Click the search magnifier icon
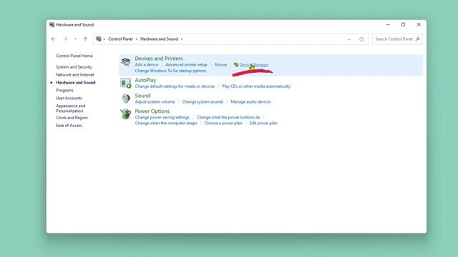This screenshot has height=257, width=458. pyautogui.click(x=418, y=39)
